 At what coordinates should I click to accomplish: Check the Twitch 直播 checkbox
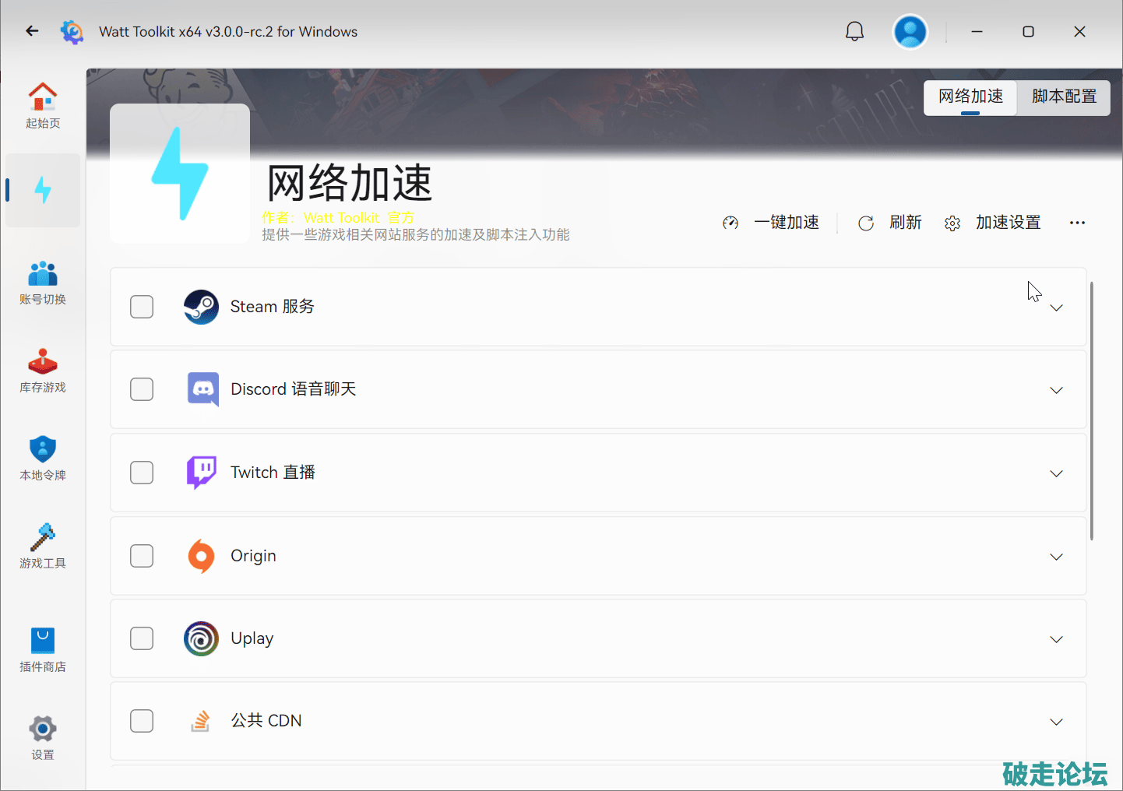coord(142,473)
